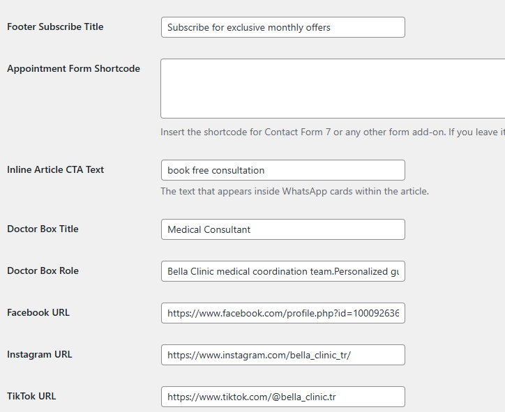The height and width of the screenshot is (412, 505).
Task: Click the 'Instagram URL' label
Action: click(x=40, y=354)
